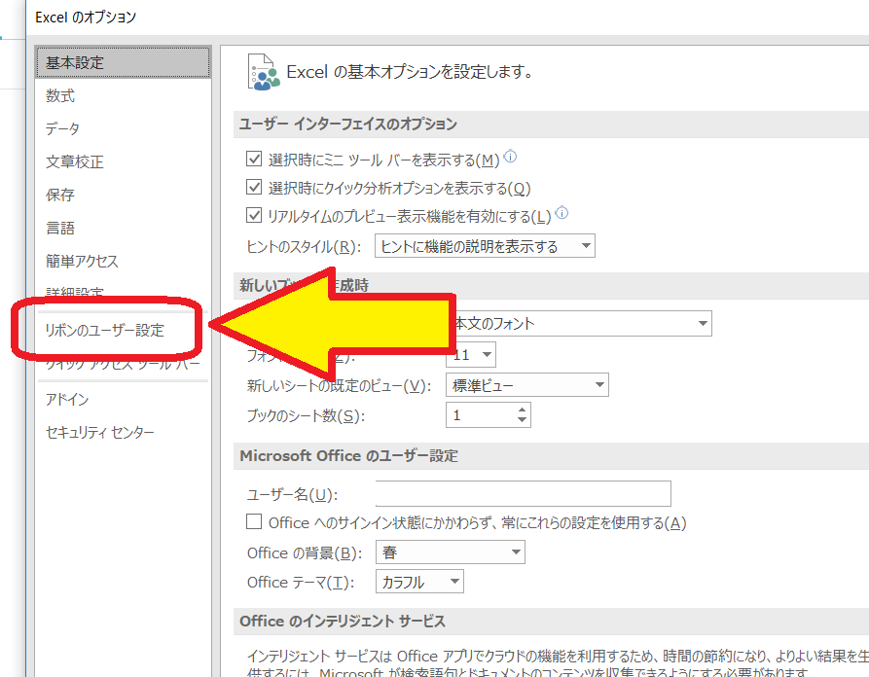Viewport: 869px width, 677px height.
Task: Open the ヒントのスタイル dropdown
Action: (x=485, y=246)
